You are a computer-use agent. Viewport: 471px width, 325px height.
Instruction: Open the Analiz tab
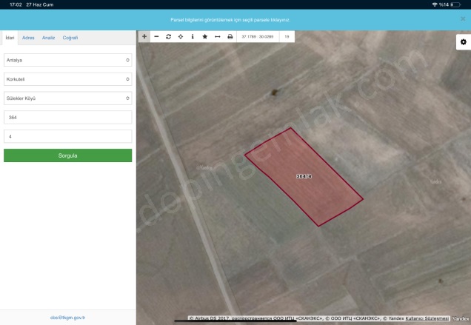pyautogui.click(x=48, y=37)
